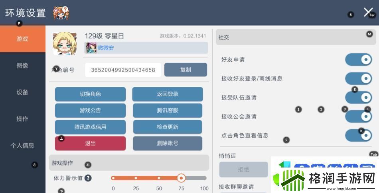This screenshot has height=193, width=379.
Task: Go to the 个人信息 tab
Action: [22, 145]
